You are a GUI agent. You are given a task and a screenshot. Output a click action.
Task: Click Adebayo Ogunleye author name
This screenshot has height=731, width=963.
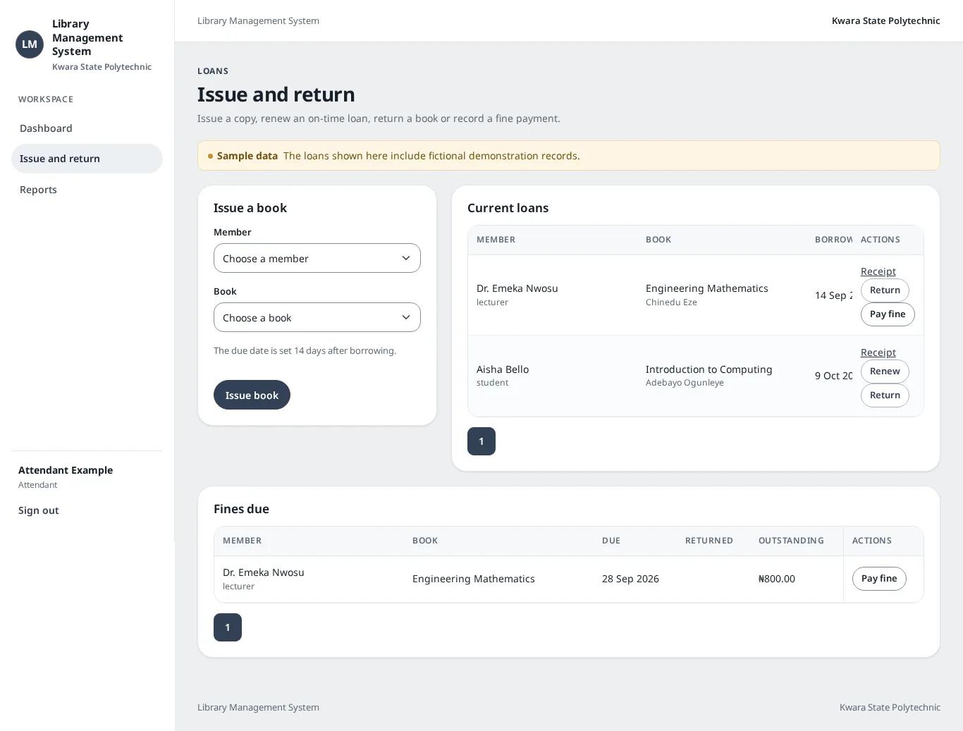(685, 383)
